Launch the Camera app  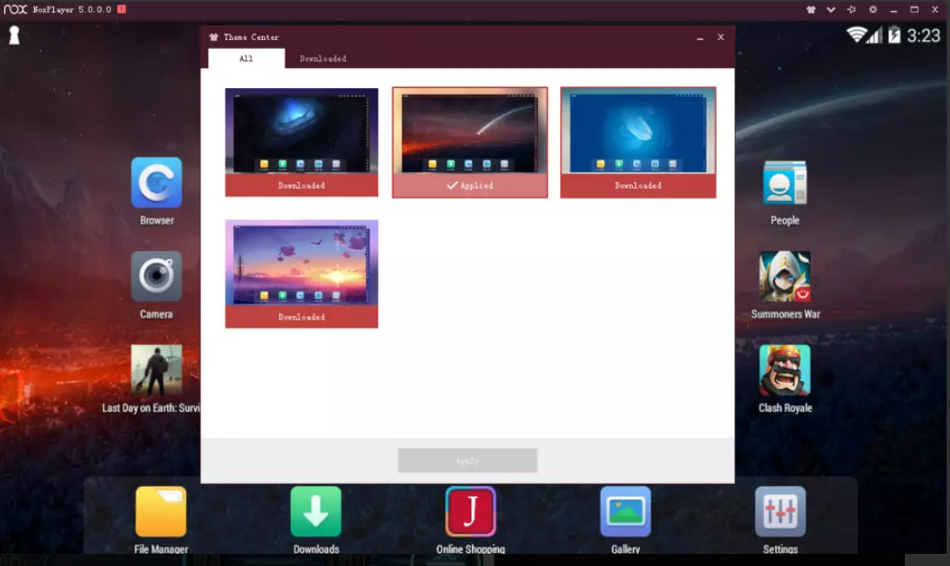coord(157,277)
